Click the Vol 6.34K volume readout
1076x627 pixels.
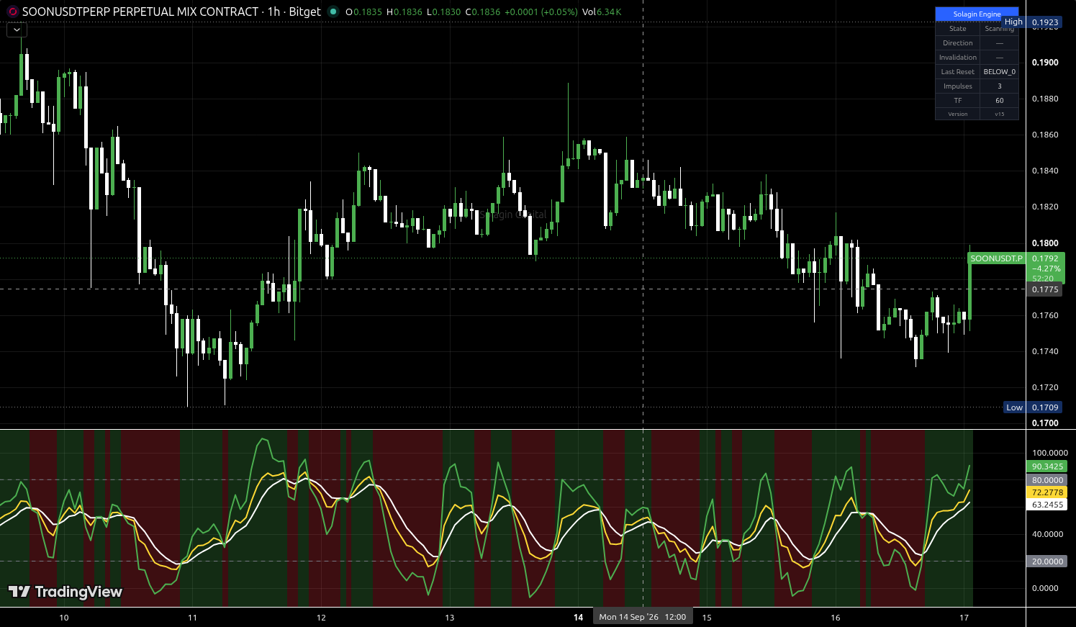point(602,12)
